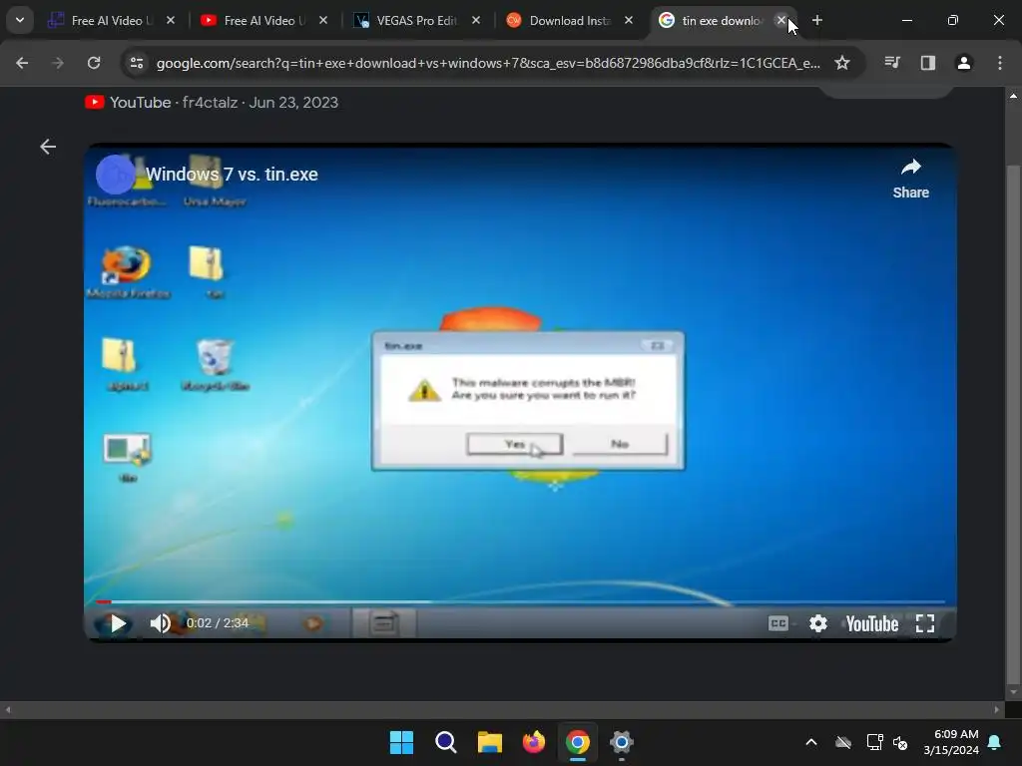Seek on the video progress bar

(x=520, y=601)
